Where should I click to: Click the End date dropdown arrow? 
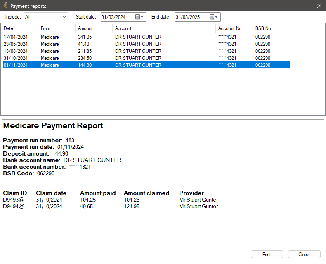click(x=217, y=17)
